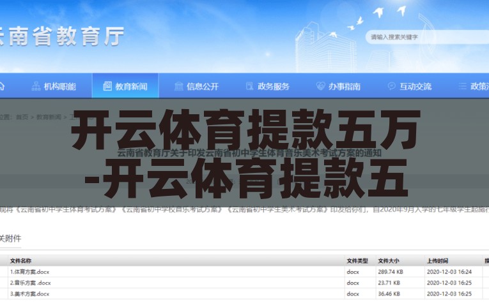Click the 信息公开 building icon
This screenshot has height=305, width=489.
(179, 86)
